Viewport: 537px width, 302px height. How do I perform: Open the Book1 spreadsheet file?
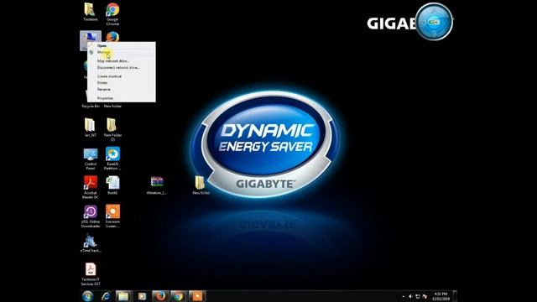[x=112, y=185]
